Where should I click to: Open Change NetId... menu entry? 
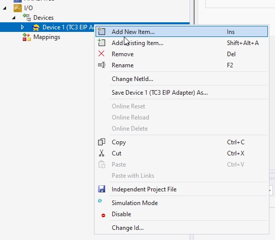tap(181, 79)
